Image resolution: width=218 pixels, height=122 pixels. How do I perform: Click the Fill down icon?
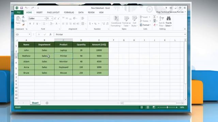[x=154, y=21]
